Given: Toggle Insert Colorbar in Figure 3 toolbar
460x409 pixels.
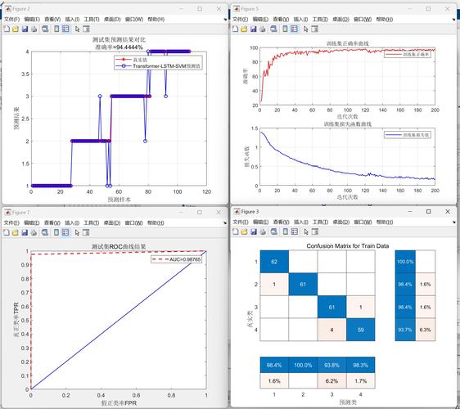Looking at the screenshot, I should pyautogui.click(x=285, y=231).
